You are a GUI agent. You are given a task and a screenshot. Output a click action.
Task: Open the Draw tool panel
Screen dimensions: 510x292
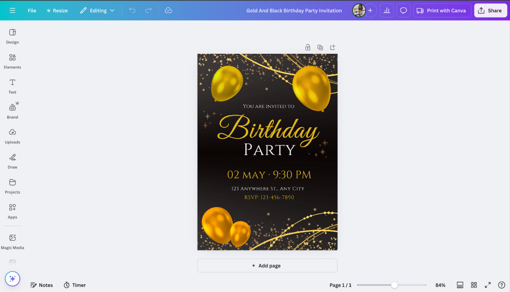pyautogui.click(x=12, y=162)
